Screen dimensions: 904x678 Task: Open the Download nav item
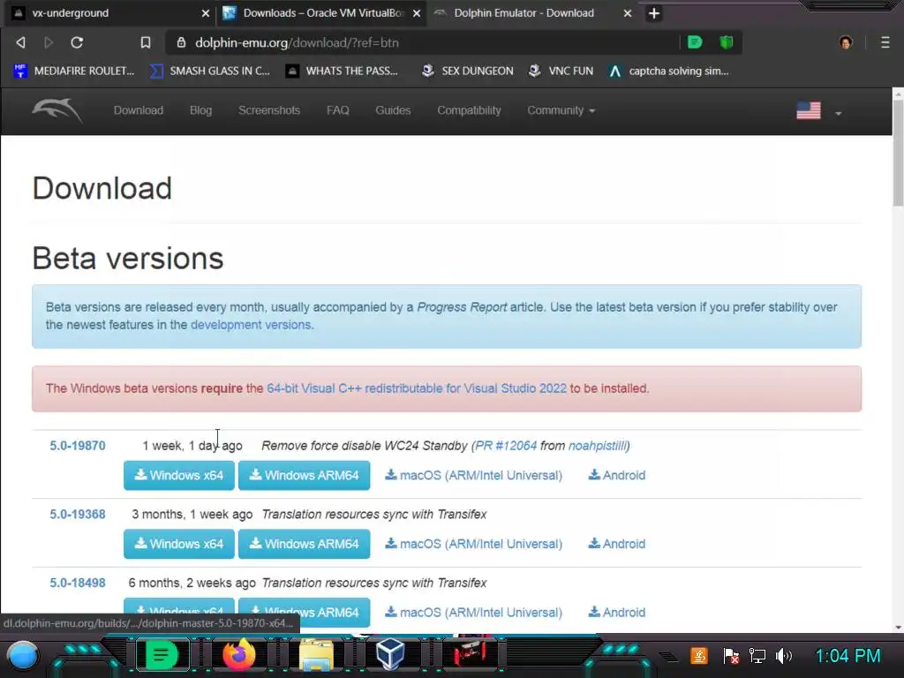tap(139, 110)
